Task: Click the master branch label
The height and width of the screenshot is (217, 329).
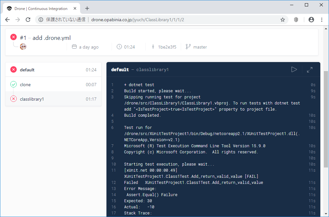Action: (x=200, y=47)
